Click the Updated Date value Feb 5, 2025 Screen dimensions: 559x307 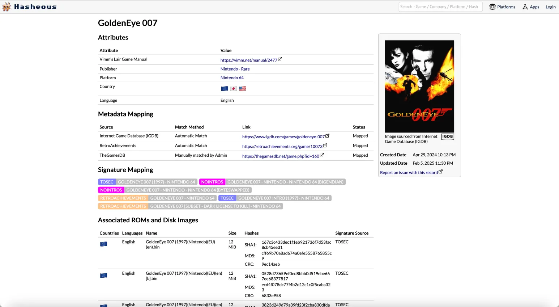433,163
